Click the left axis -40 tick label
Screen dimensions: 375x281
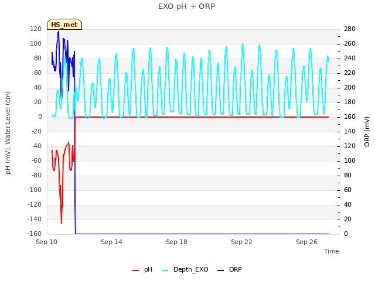click(36, 146)
